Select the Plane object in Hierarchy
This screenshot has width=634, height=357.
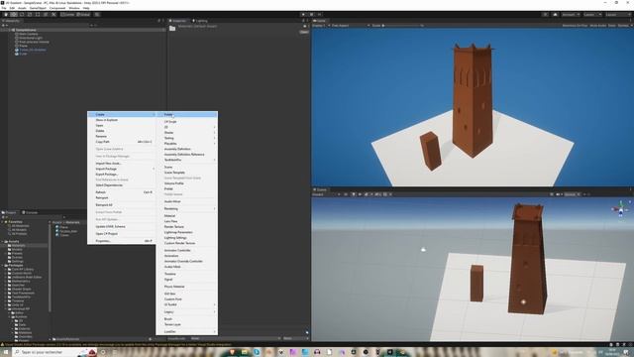click(x=24, y=46)
